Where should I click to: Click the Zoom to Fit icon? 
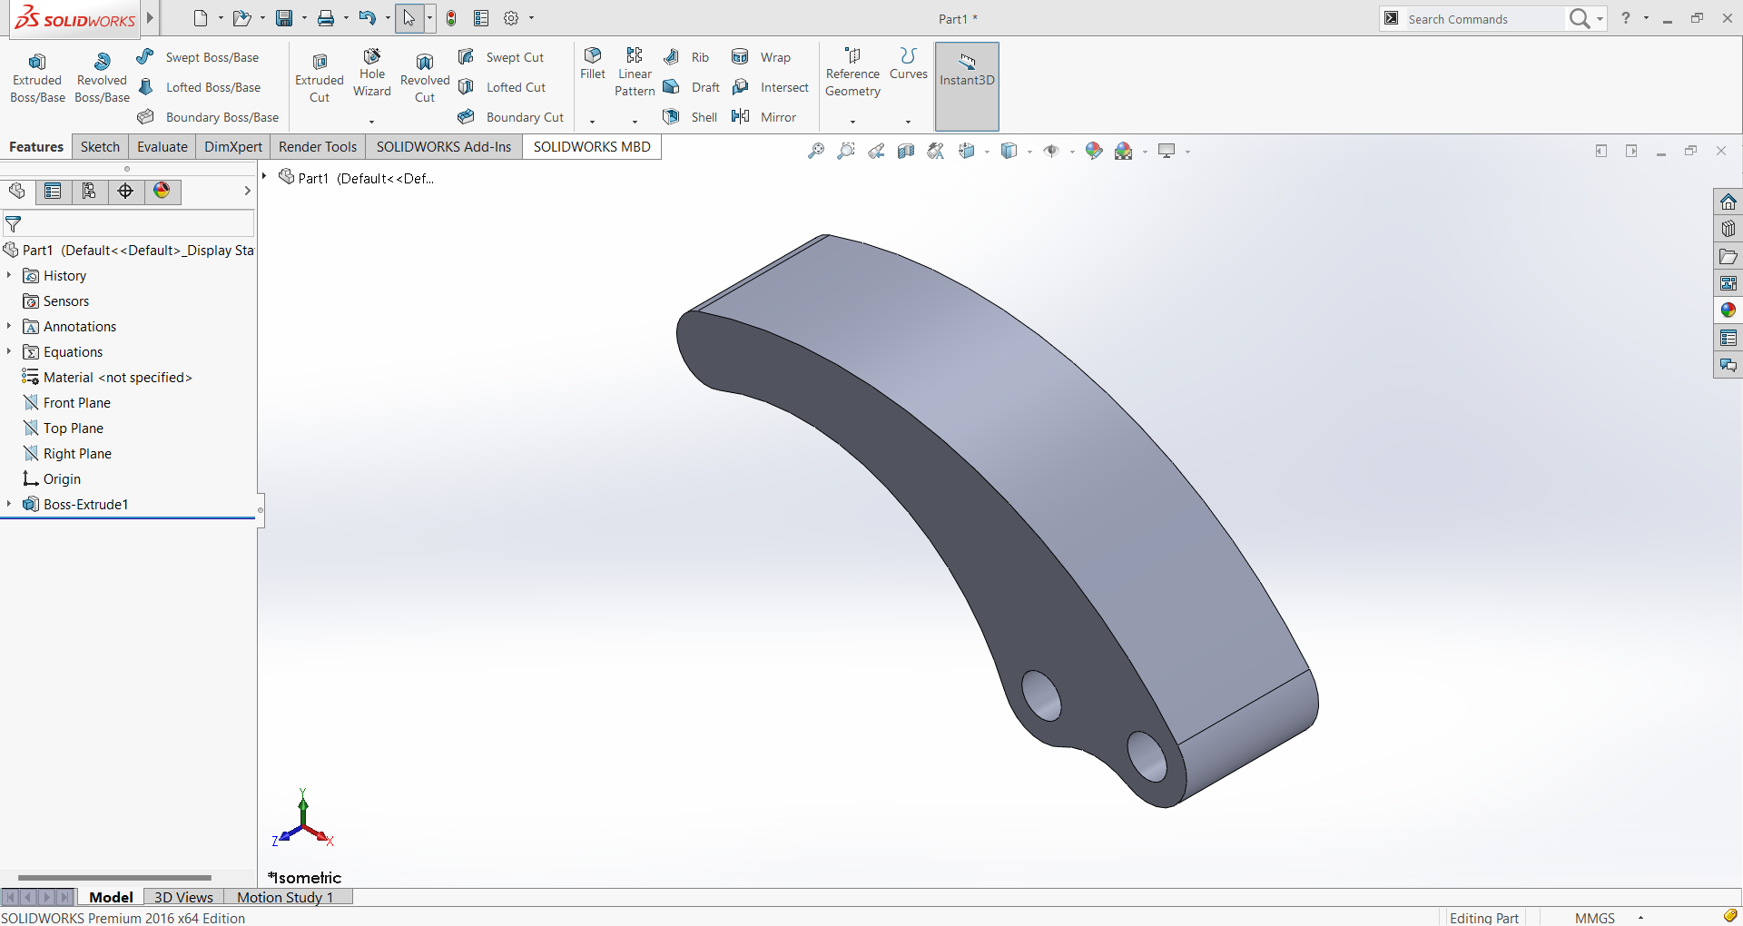click(x=816, y=151)
